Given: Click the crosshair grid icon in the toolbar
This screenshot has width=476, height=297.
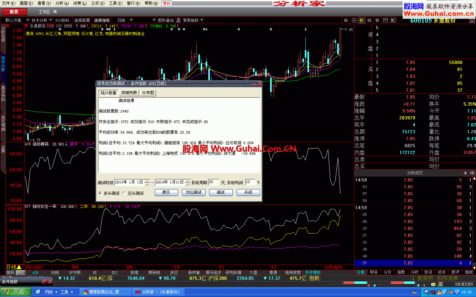Looking at the screenshot, I should click(x=354, y=20).
